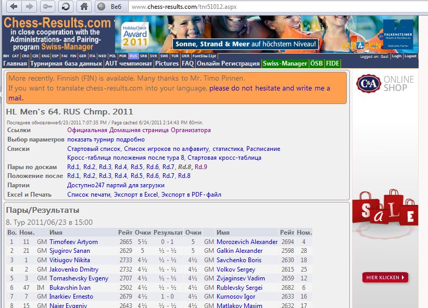428x308 pixels.
Task: Open pairings for Rd.9
Action: pos(200,167)
